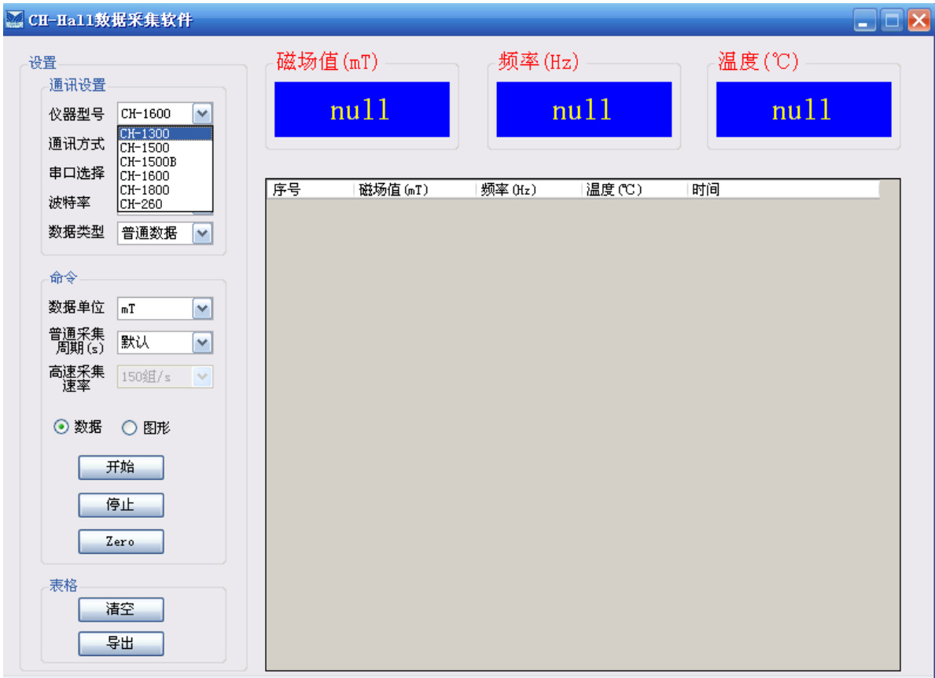Expand the 普通采集周期 dropdown

pos(202,343)
